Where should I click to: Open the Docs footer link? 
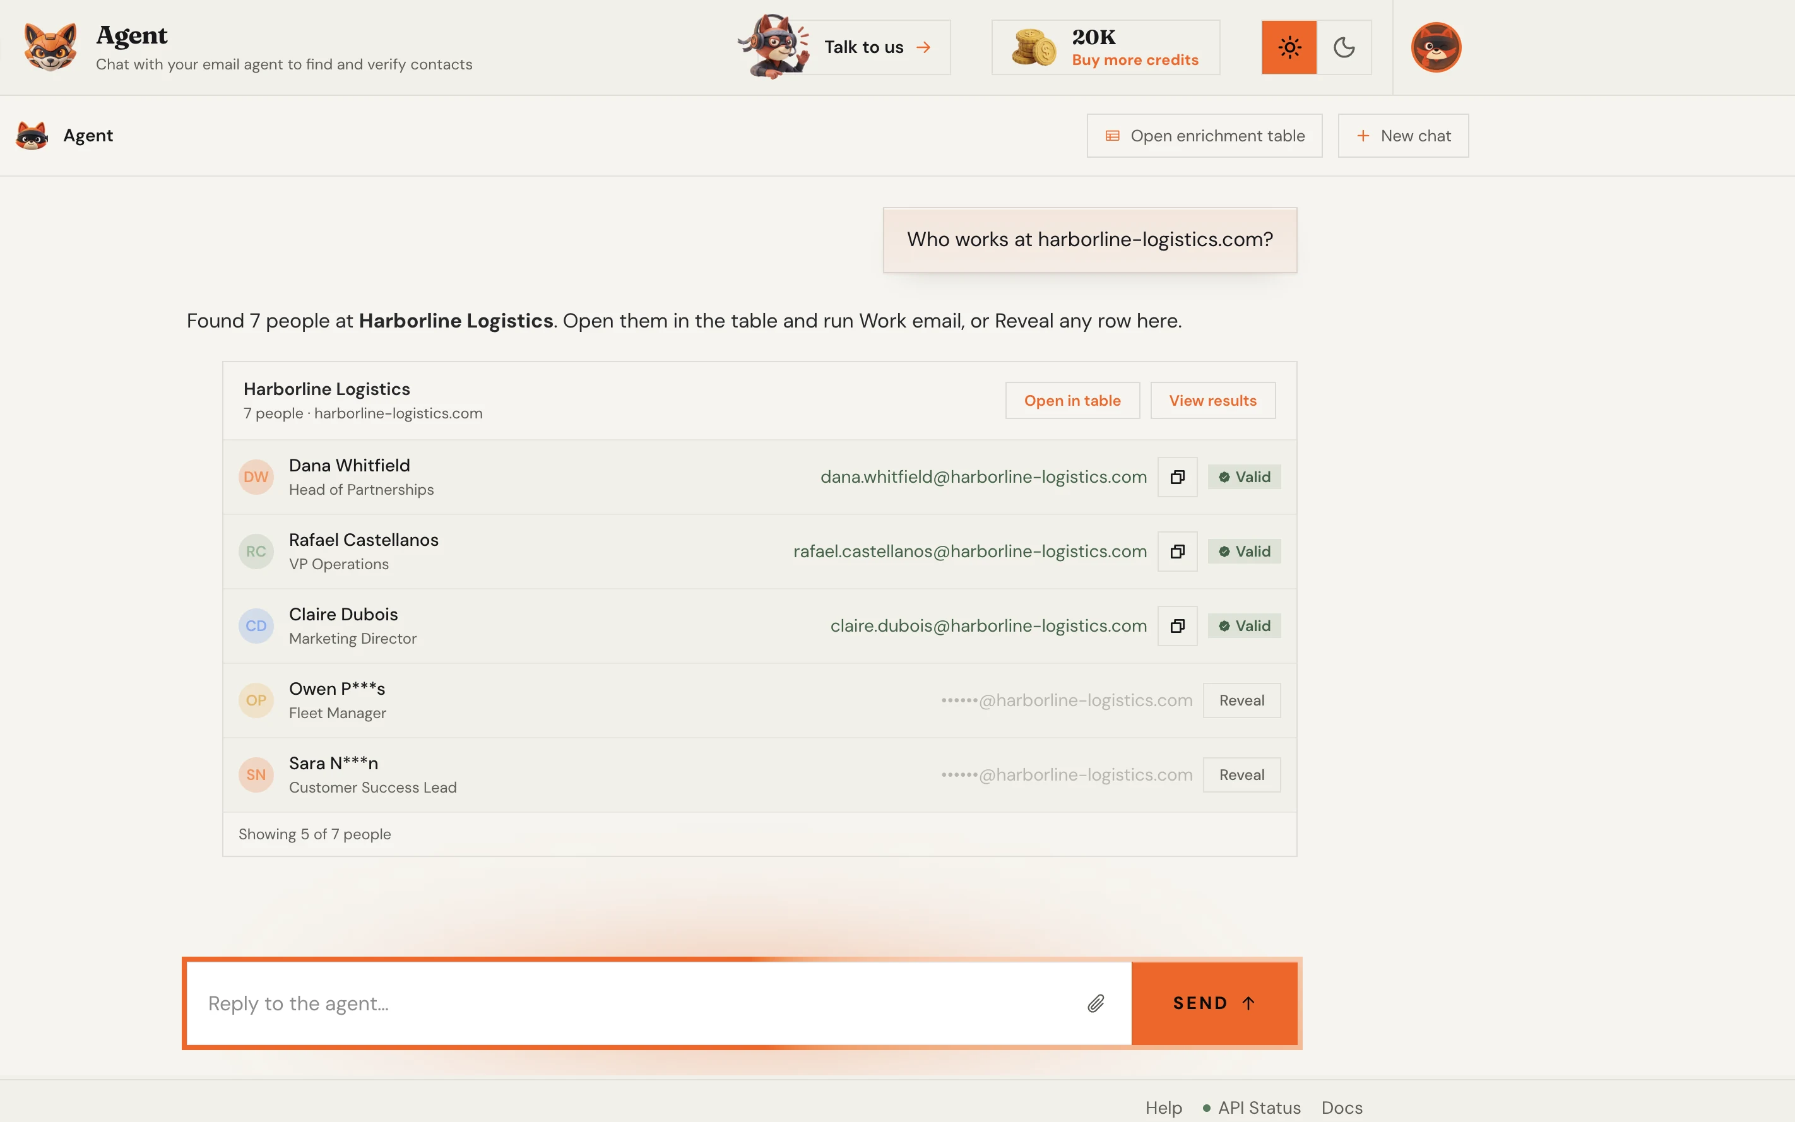1342,1108
